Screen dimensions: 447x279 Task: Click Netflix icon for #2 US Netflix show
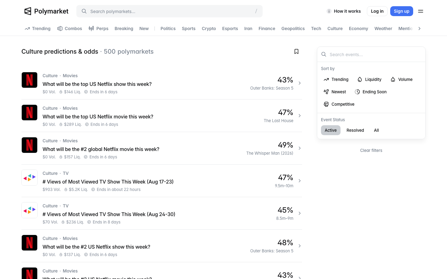coord(29,243)
